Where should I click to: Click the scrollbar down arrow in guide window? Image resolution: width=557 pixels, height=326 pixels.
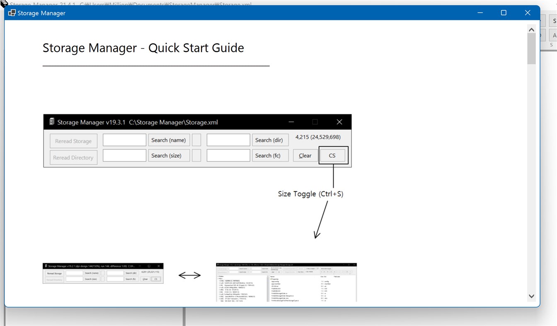pos(531,296)
